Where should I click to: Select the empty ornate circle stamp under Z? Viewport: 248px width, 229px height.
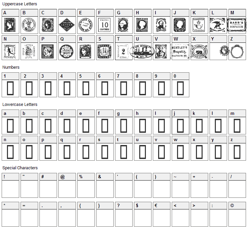tap(237, 51)
